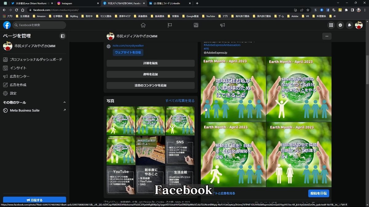Image resolution: width=369 pixels, height=207 pixels.
Task: Click the #AdobeExpressAmbassadors hashtag
Action: [x=222, y=45]
